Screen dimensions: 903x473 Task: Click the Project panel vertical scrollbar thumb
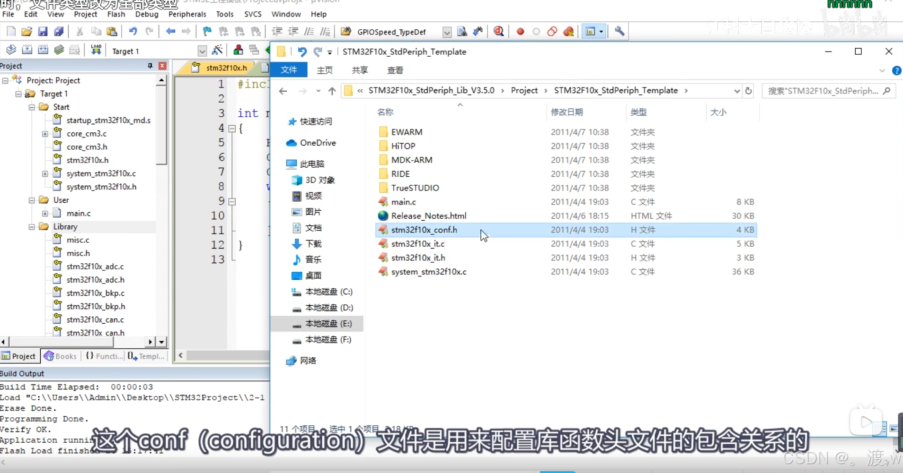161,125
